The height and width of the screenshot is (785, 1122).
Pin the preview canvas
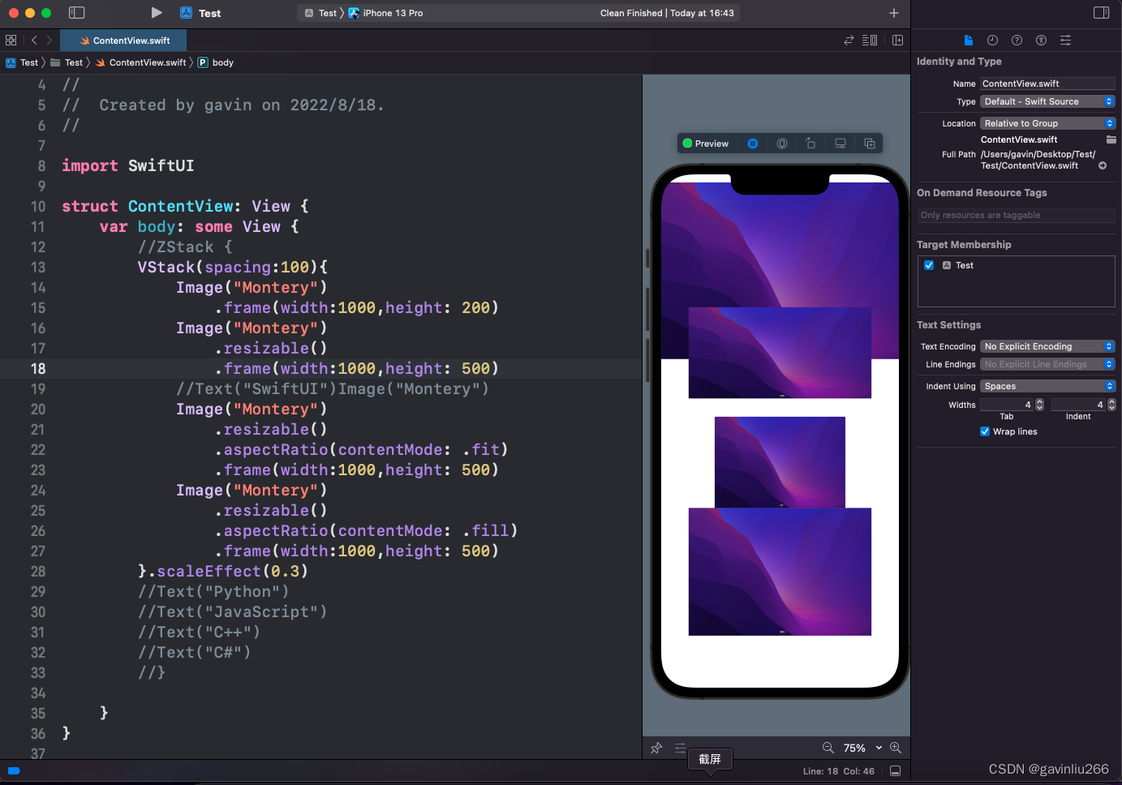(x=656, y=748)
